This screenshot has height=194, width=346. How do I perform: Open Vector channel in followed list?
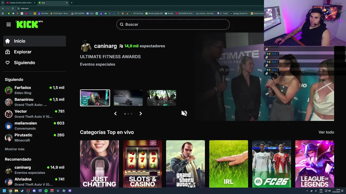(35, 114)
